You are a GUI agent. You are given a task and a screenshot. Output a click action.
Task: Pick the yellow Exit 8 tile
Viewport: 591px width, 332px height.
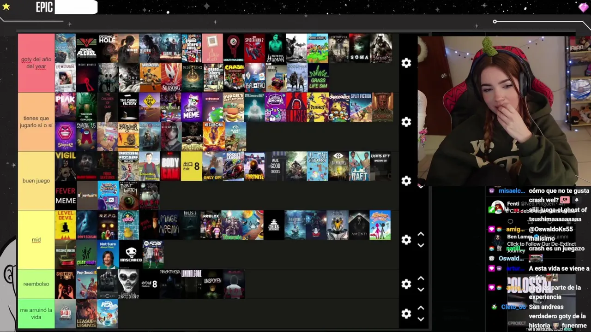[192, 166]
